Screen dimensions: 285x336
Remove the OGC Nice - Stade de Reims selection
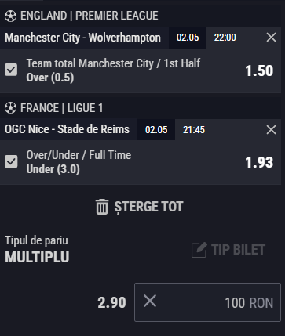click(271, 129)
